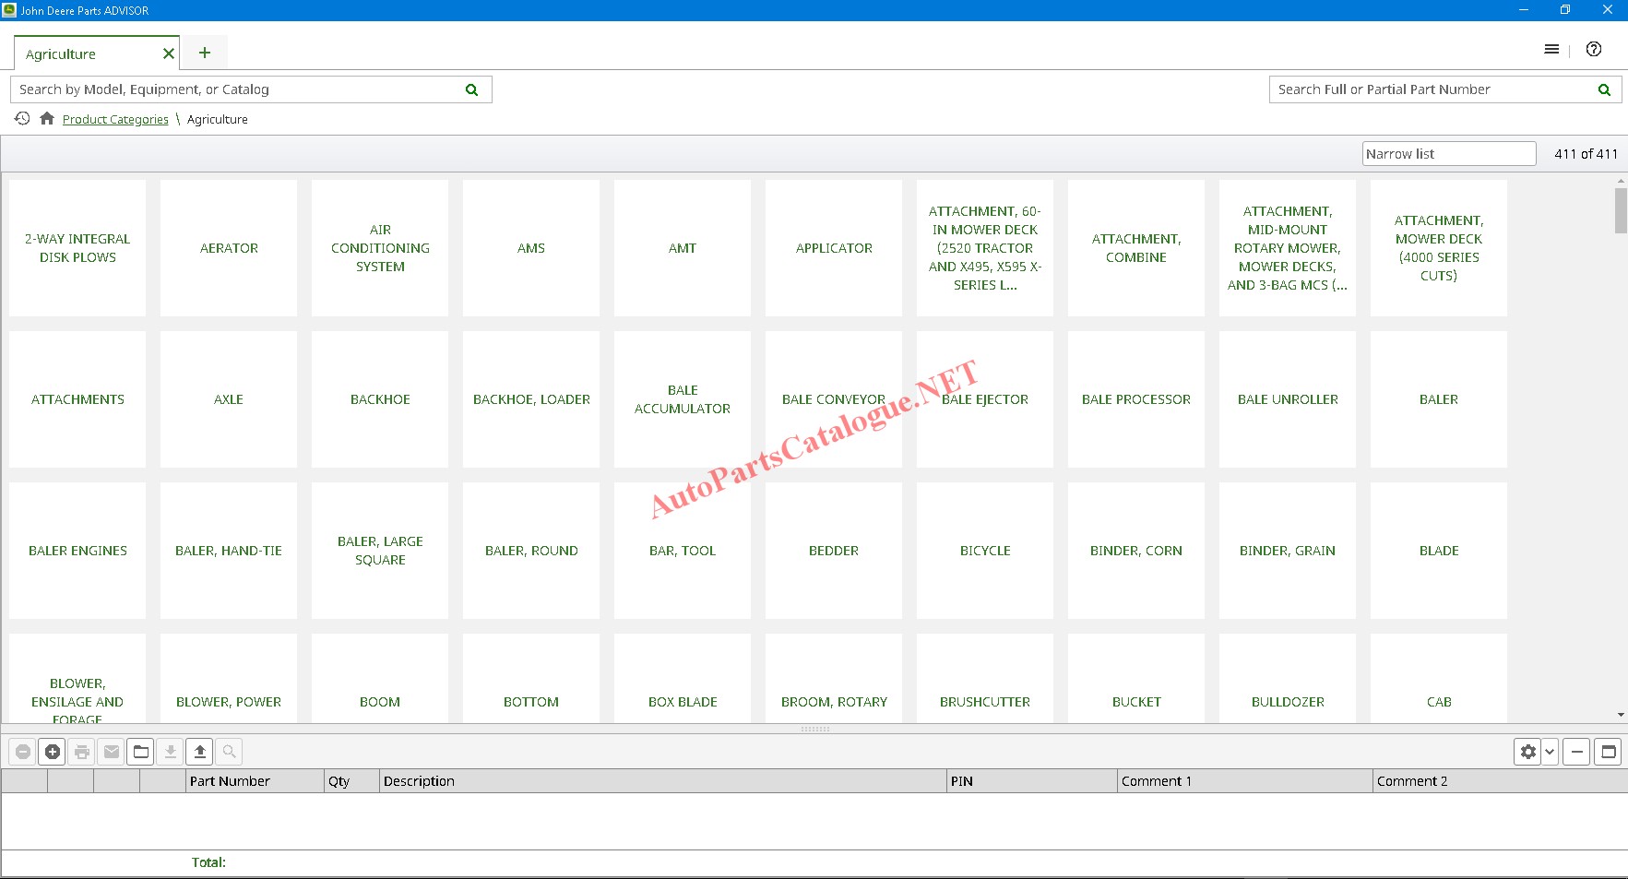1628x879 pixels.
Task: Open the BACKHOE category tile
Action: pyautogui.click(x=380, y=399)
